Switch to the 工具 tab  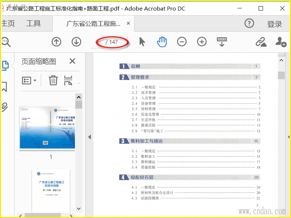click(x=33, y=23)
